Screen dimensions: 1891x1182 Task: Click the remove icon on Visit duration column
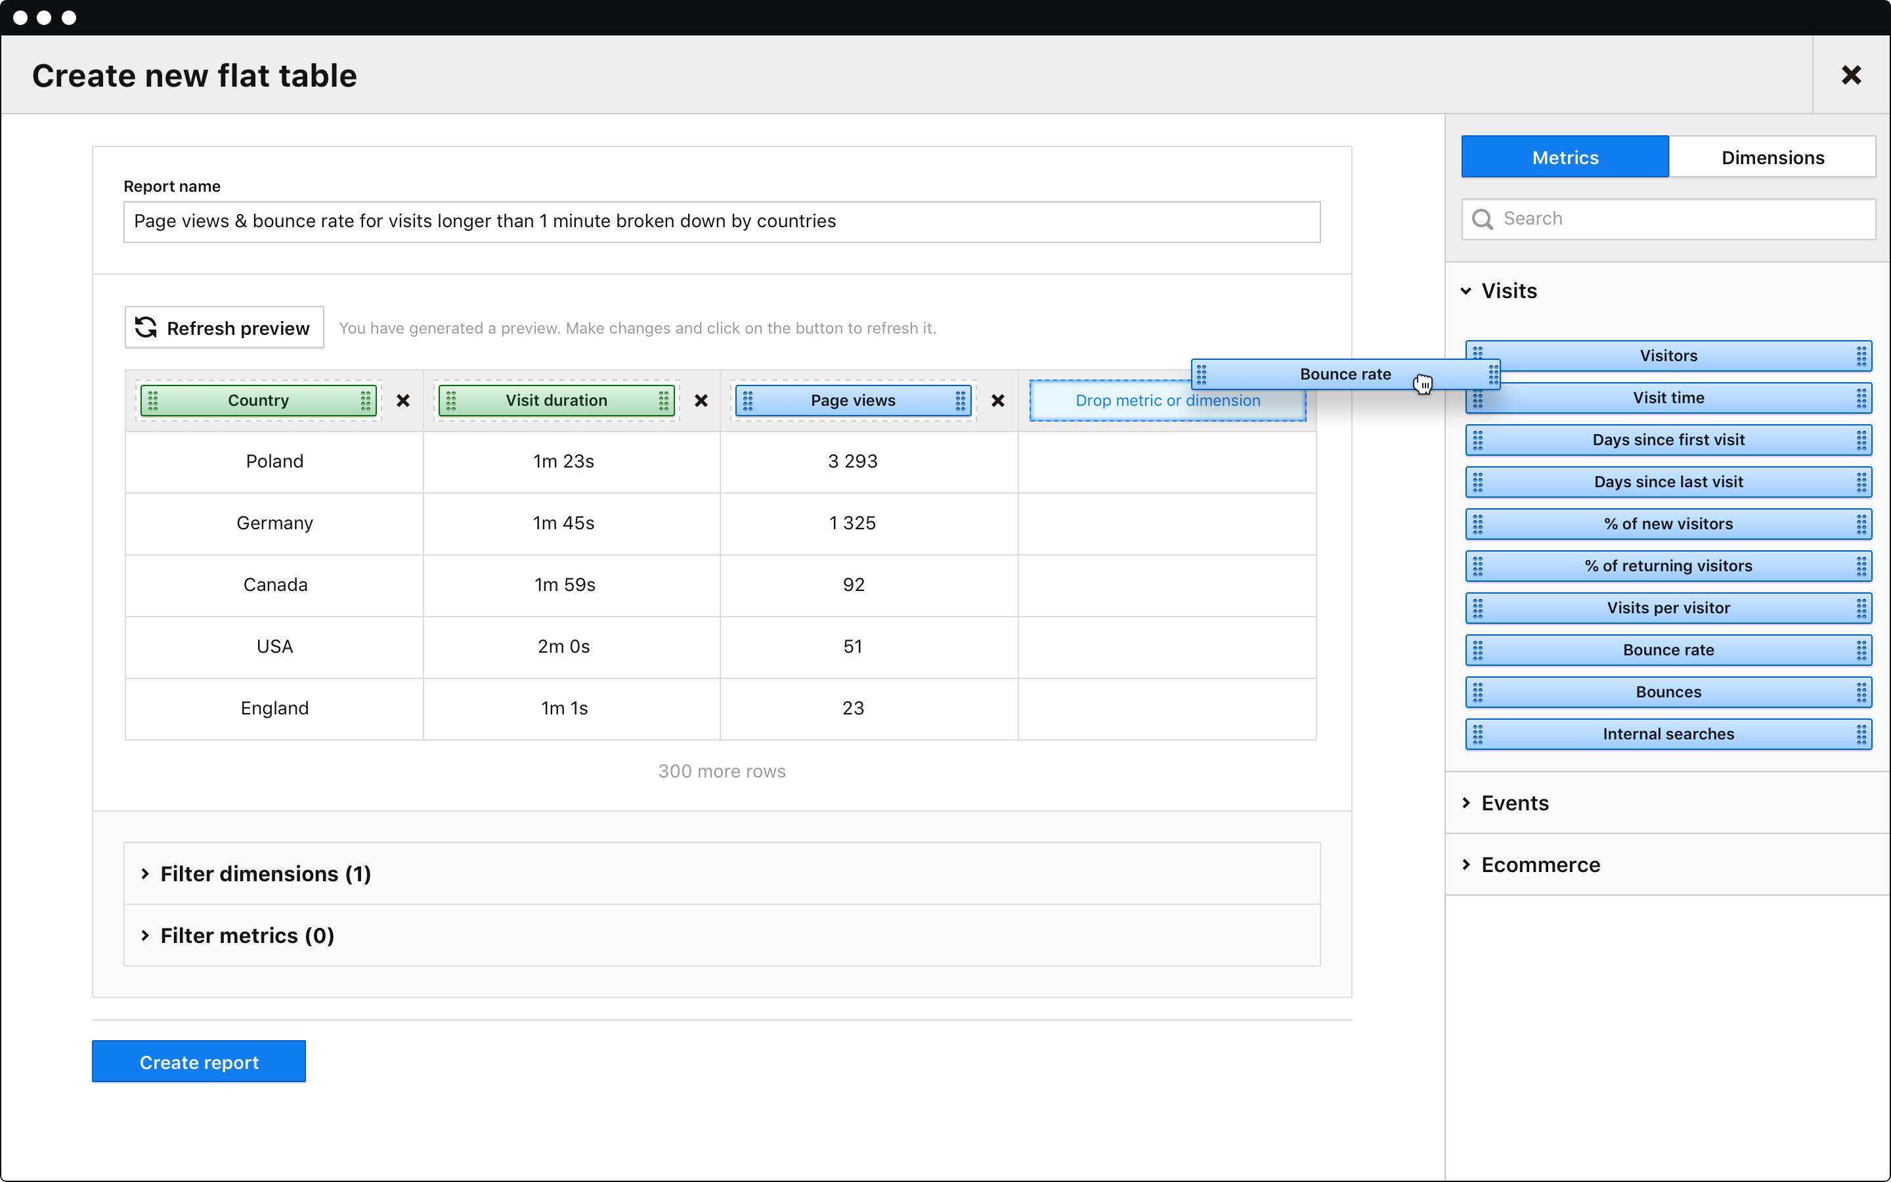(700, 399)
